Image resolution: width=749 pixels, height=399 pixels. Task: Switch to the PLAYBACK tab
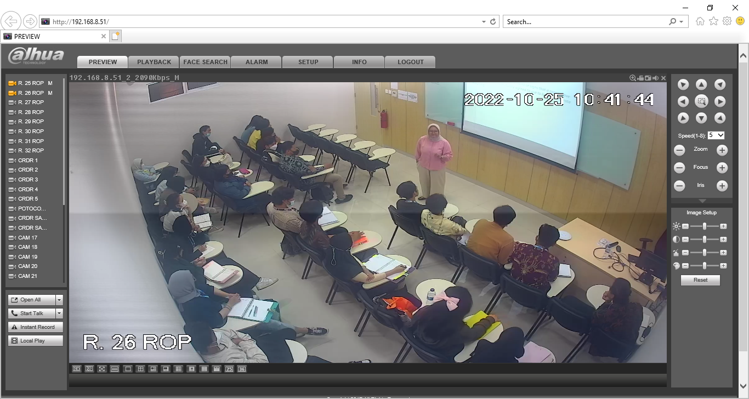pyautogui.click(x=154, y=62)
